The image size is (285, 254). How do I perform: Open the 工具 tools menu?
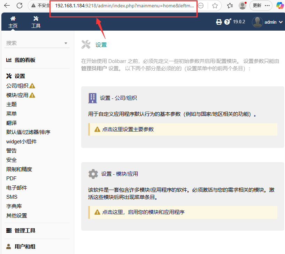36,22
